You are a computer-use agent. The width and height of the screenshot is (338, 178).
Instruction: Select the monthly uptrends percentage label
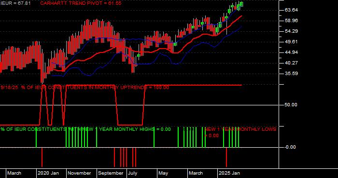coord(84,88)
